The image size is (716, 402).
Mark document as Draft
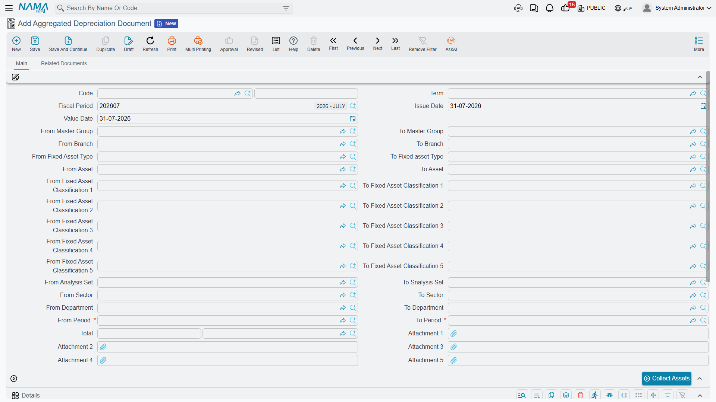(x=129, y=44)
